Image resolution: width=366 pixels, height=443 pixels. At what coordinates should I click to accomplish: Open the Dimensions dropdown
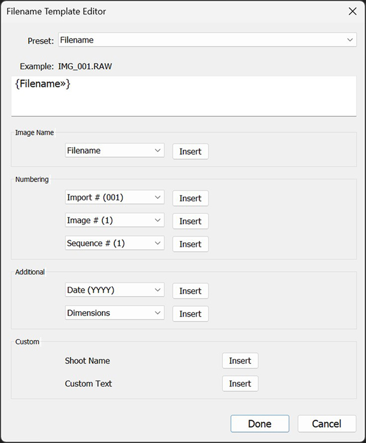click(x=114, y=313)
